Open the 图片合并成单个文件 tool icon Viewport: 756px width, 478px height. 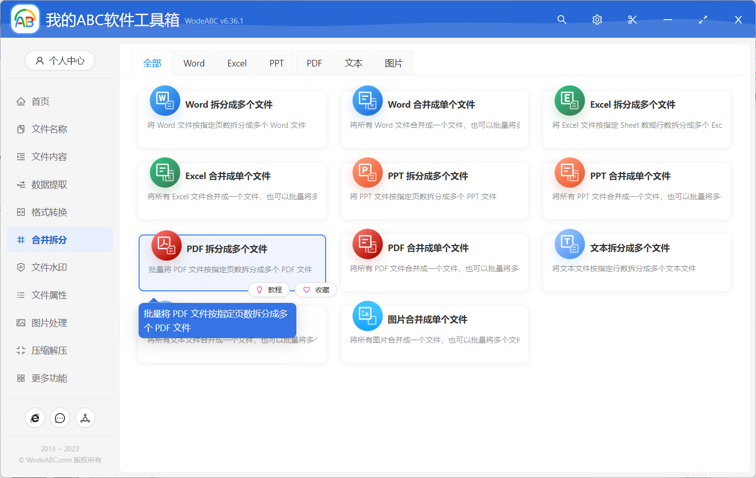click(367, 315)
